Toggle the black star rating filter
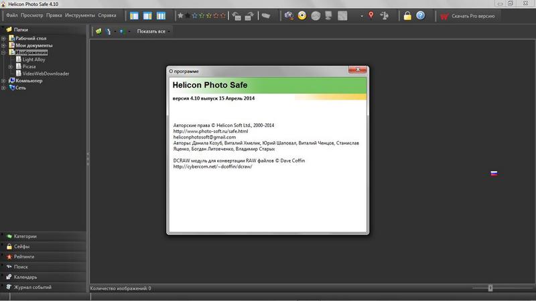This screenshot has height=301, width=536. coord(188,15)
